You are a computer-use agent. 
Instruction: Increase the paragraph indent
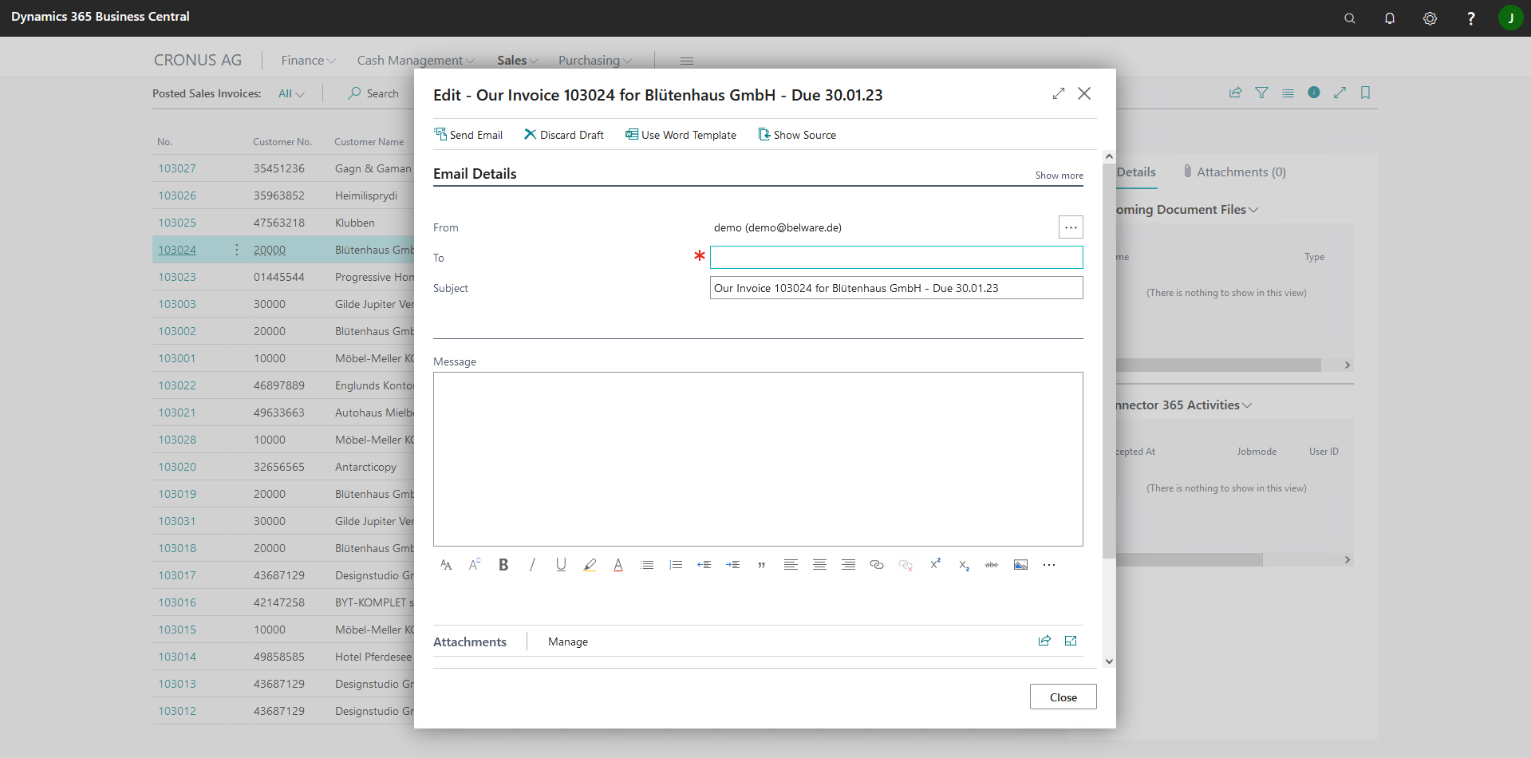733,565
